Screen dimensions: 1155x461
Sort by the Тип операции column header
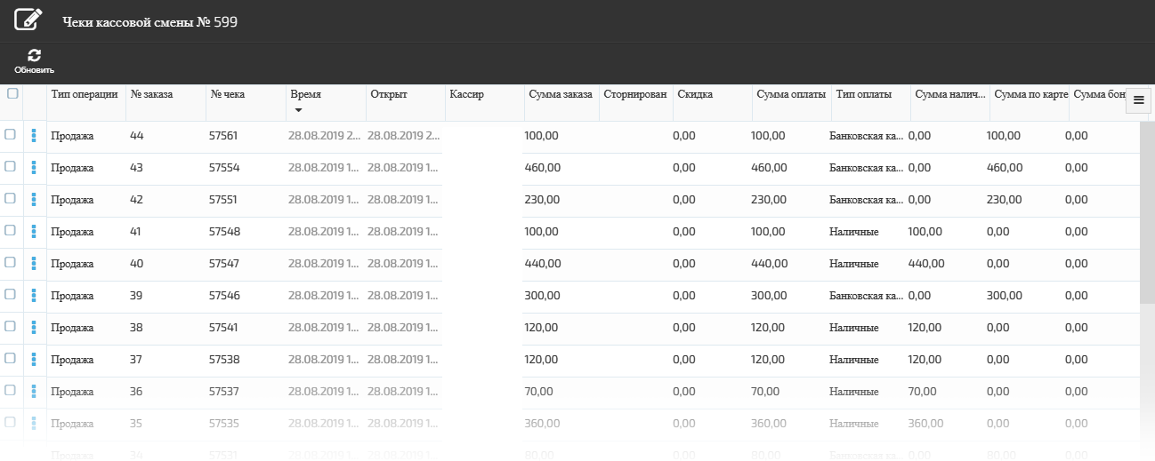[85, 94]
